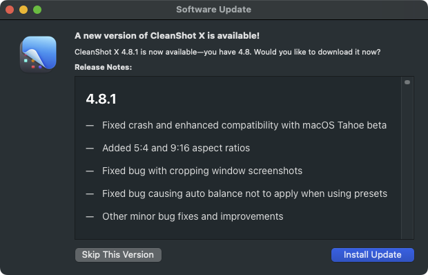The width and height of the screenshot is (428, 275).
Task: Click the 'Release Notes:' label
Action: click(x=103, y=67)
